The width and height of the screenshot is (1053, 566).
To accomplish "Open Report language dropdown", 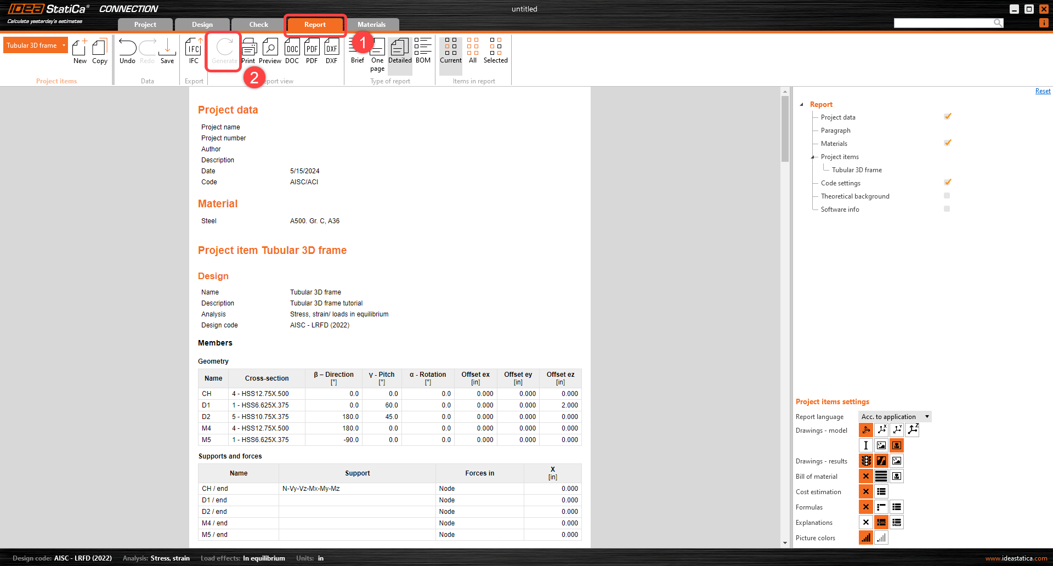I will coord(895,417).
